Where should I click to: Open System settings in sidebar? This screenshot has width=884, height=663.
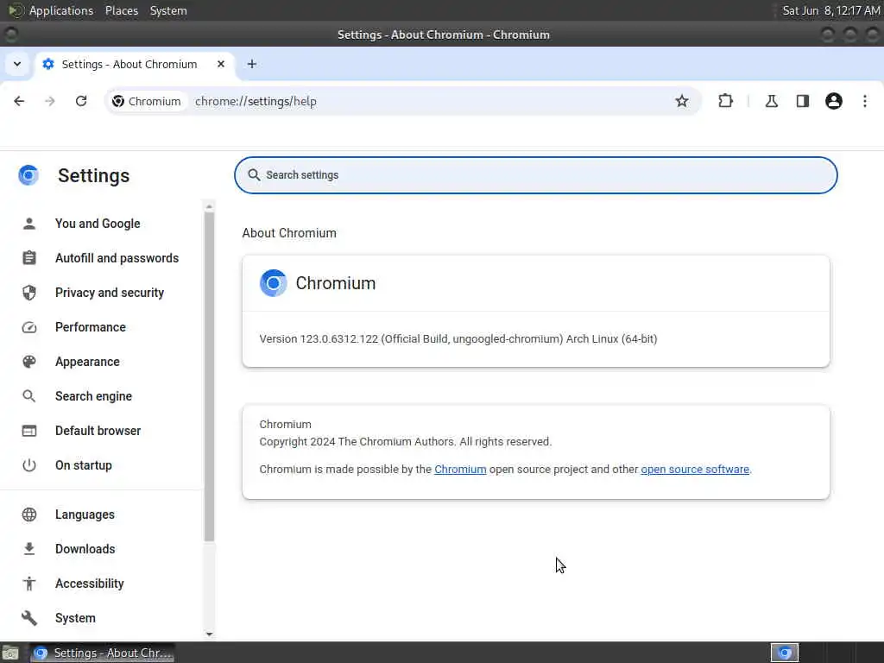tap(75, 618)
